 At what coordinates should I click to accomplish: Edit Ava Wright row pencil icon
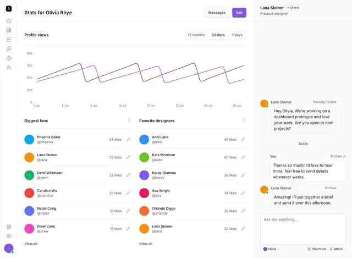(243, 193)
